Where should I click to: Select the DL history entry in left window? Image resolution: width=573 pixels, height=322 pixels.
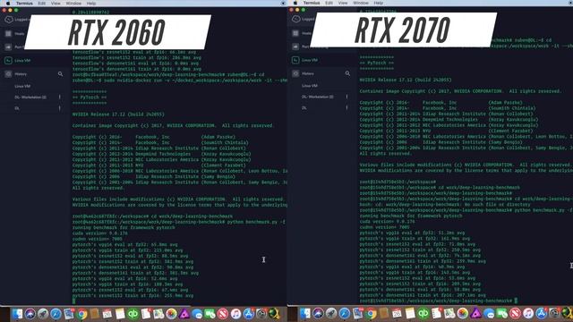tap(17, 108)
